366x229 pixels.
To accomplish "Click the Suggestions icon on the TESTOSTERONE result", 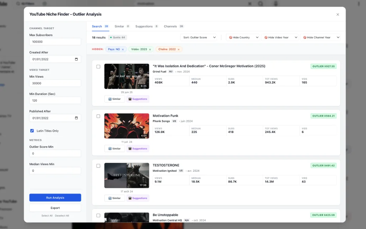I will tap(130, 198).
